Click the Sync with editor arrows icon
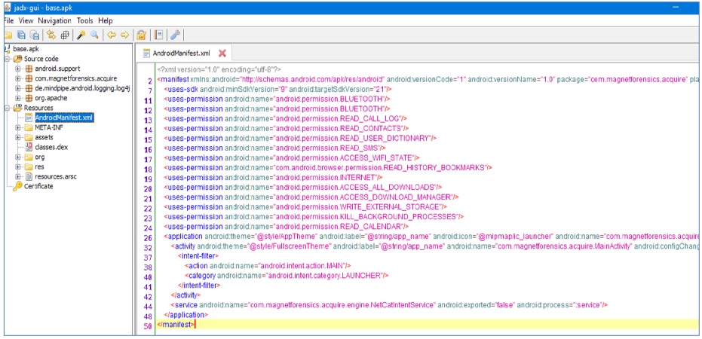 click(x=51, y=35)
